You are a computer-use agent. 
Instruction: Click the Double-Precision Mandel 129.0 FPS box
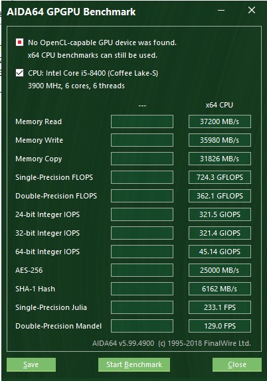220,326
